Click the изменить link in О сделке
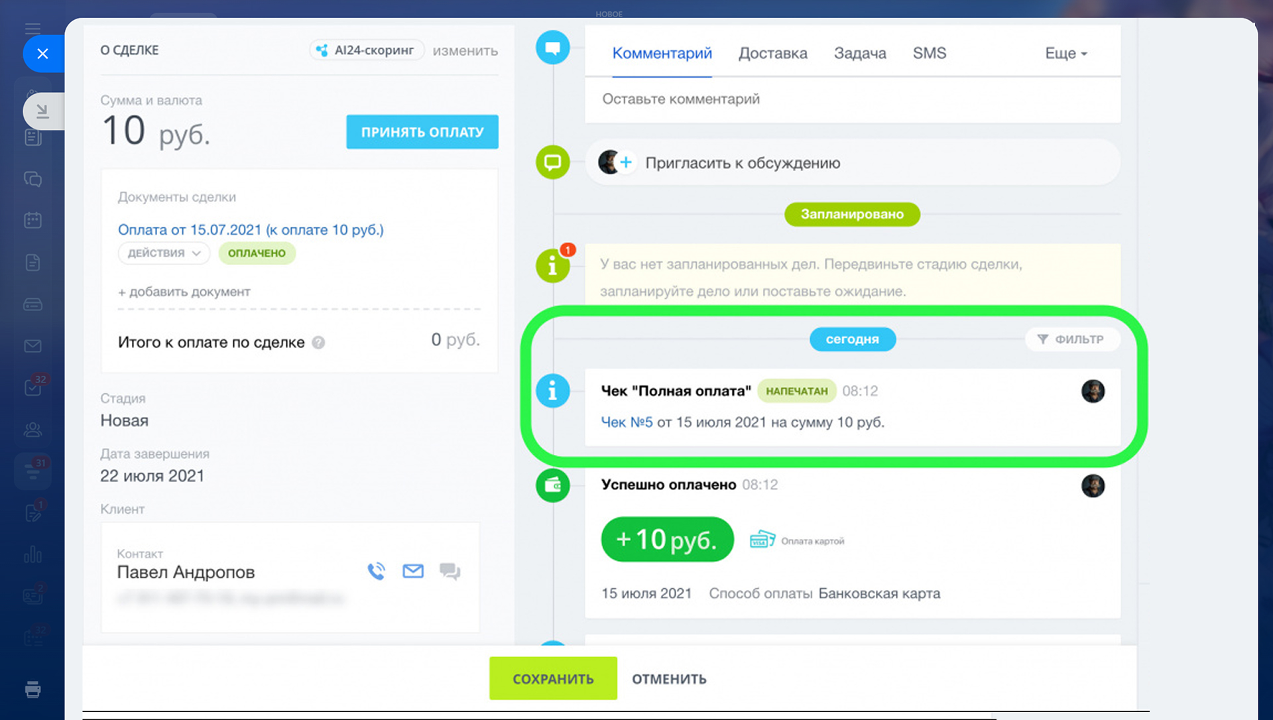The width and height of the screenshot is (1273, 720). pos(465,50)
